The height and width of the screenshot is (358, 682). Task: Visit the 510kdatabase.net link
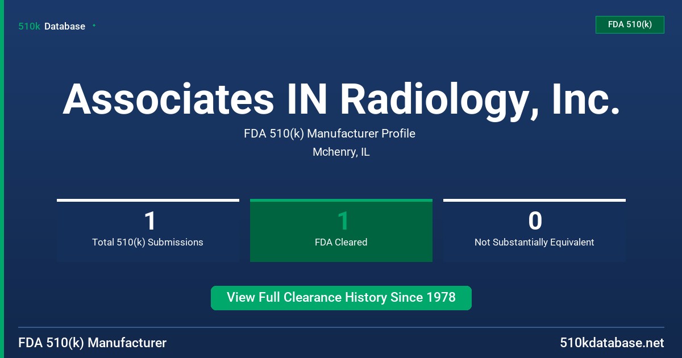(612, 343)
